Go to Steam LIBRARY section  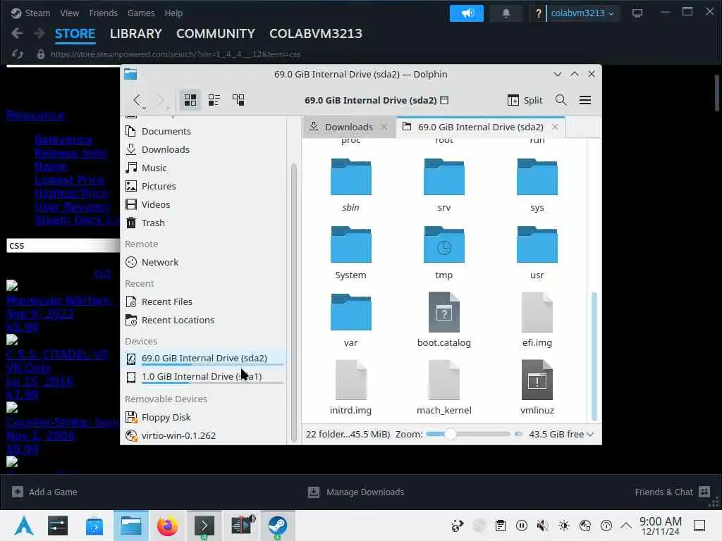[x=136, y=34]
